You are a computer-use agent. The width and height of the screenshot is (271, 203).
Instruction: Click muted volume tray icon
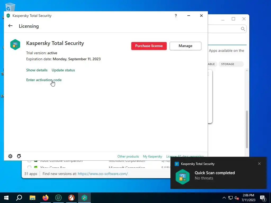[x=237, y=198]
